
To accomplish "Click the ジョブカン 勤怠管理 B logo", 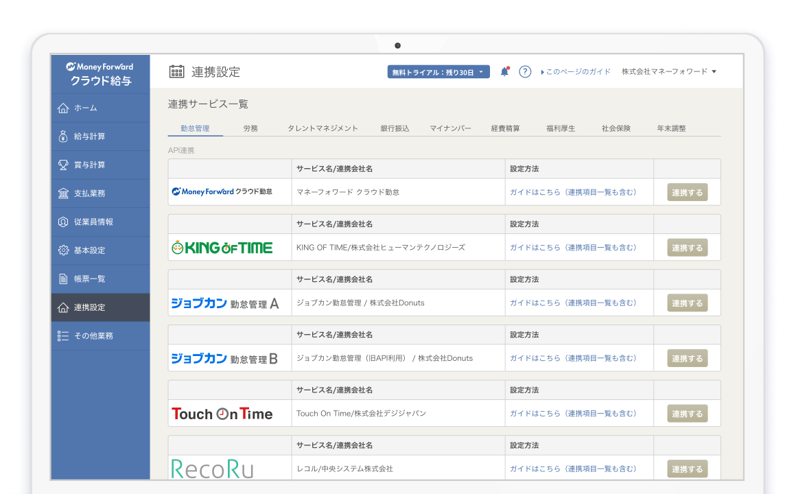I will click(224, 358).
